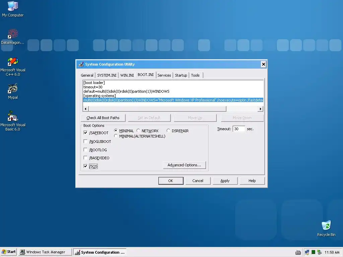Click the Timeout seconds input field

(238, 129)
